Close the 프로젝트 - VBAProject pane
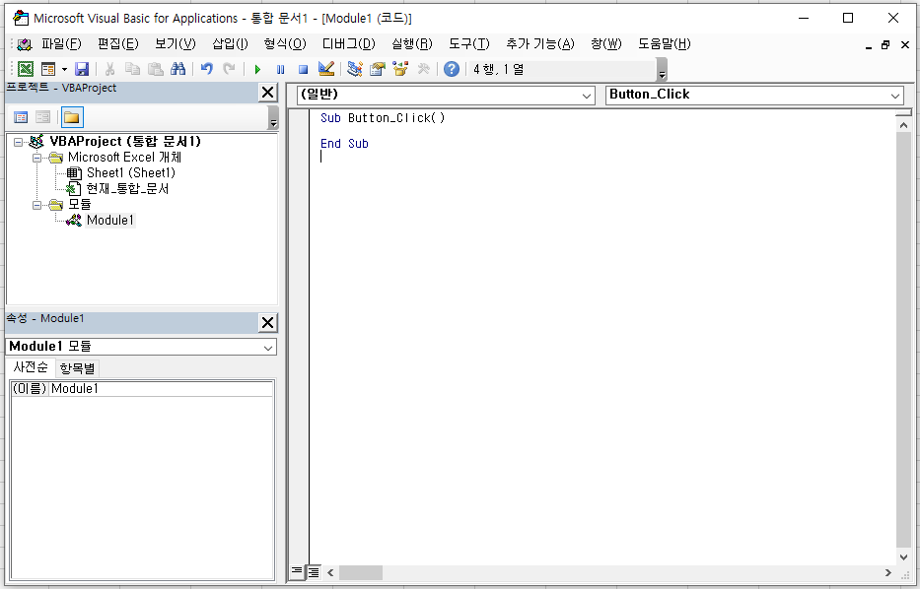This screenshot has height=589, width=920. coord(267,93)
